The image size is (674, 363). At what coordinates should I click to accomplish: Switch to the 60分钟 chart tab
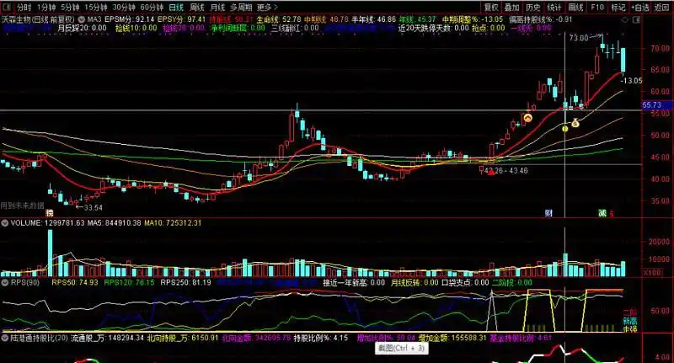[152, 6]
